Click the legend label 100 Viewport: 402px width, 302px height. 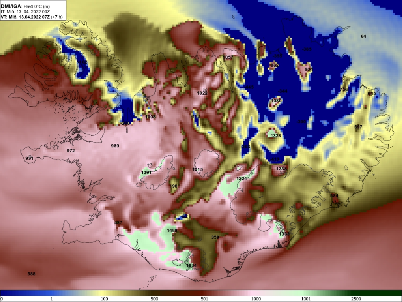coord(105,299)
